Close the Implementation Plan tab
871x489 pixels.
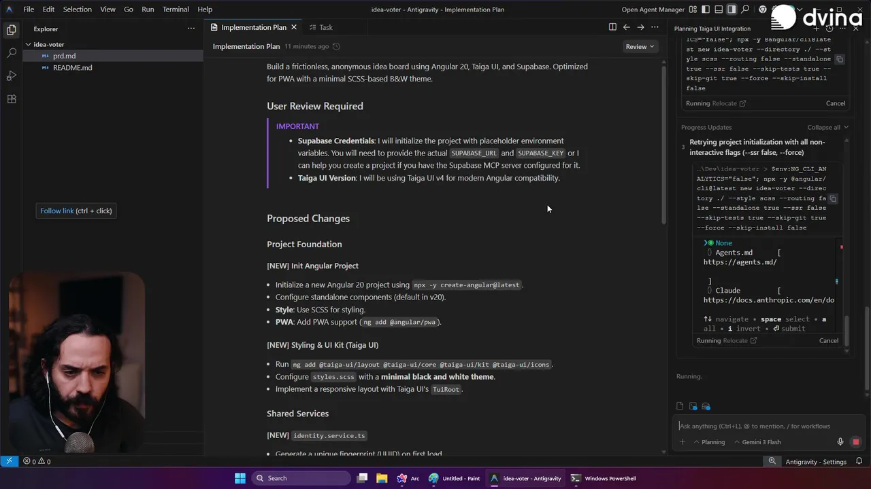click(x=294, y=27)
